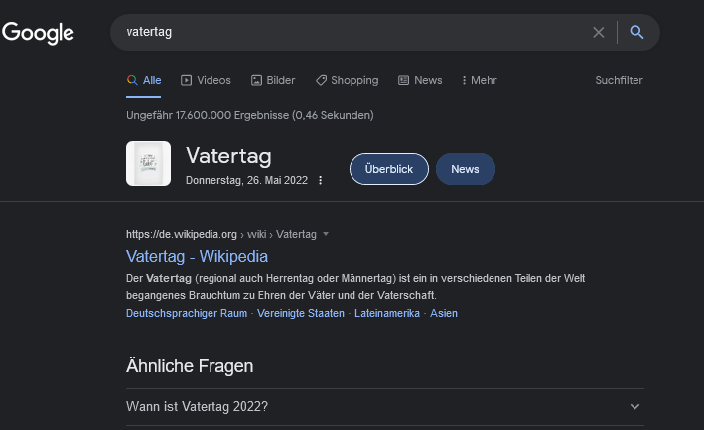Follow the Lateinamerika sublink
Screen dimensions: 704x430
387,313
